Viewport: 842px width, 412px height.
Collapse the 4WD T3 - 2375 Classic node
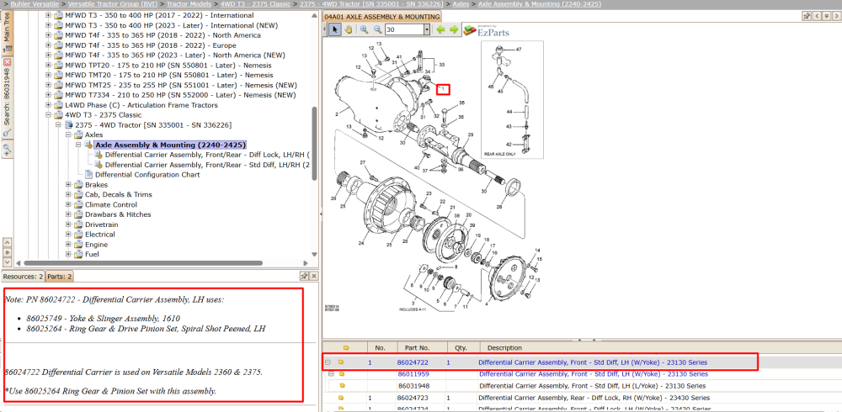48,115
